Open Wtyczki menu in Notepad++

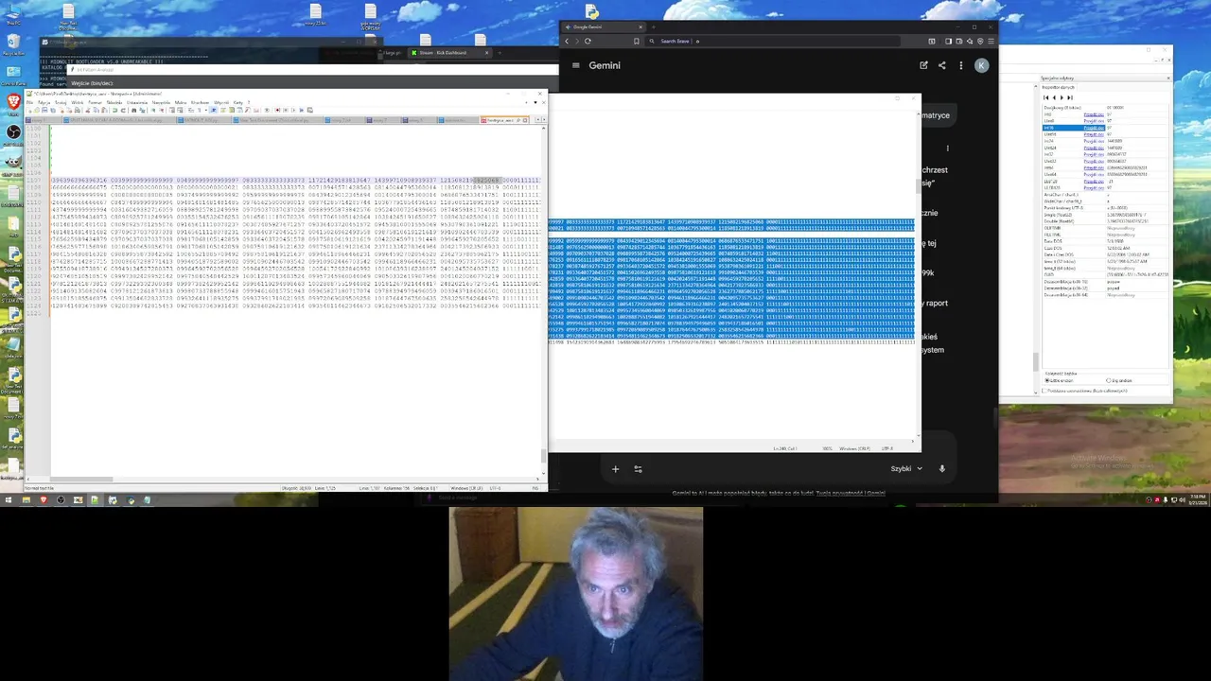[221, 102]
